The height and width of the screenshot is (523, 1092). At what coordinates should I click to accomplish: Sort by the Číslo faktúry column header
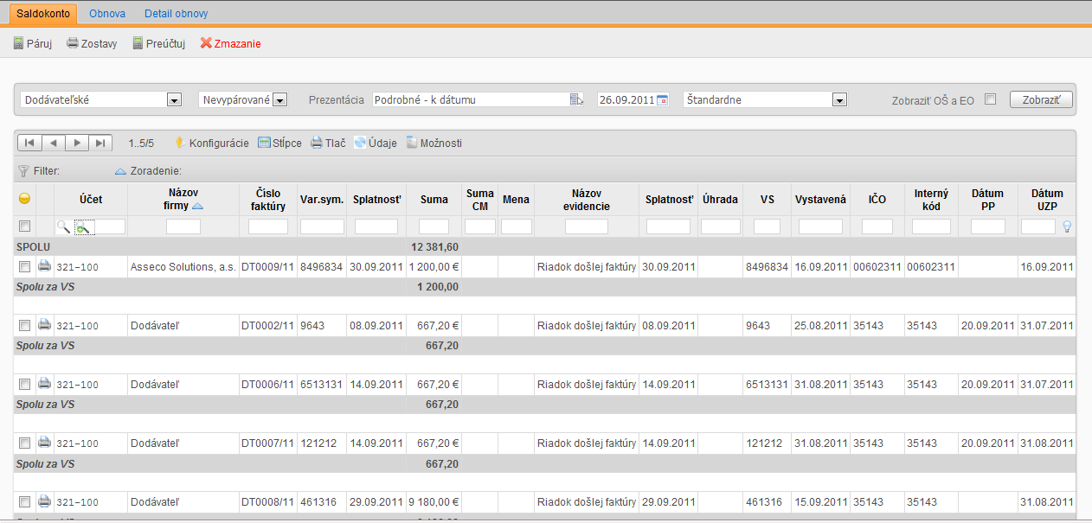[268, 199]
